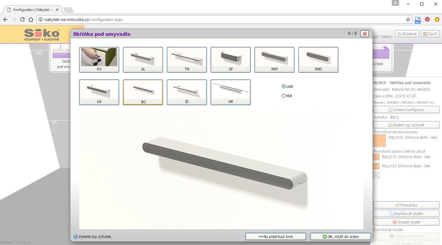Click the site information icon in address bar
This screenshot has width=442, height=245.
pyautogui.click(x=41, y=20)
